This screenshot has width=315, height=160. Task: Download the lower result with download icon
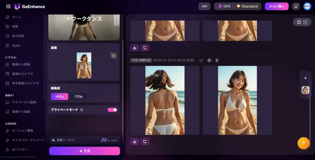point(135,142)
